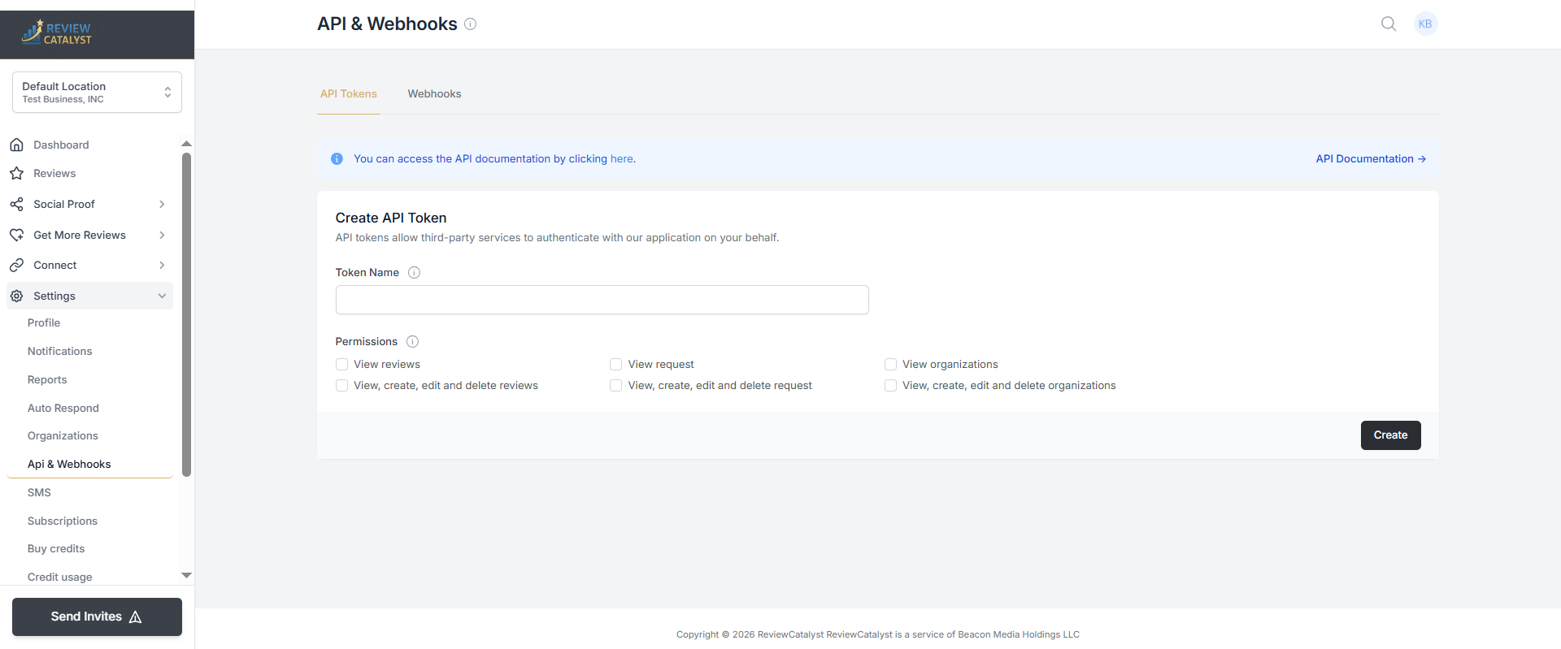
Task: Click info icon beside API & Webhooks title
Action: pyautogui.click(x=470, y=24)
